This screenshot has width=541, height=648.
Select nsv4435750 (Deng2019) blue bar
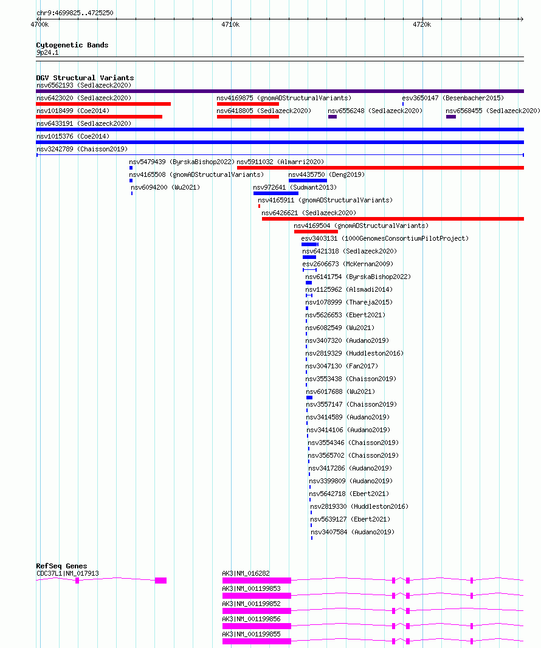308,181
